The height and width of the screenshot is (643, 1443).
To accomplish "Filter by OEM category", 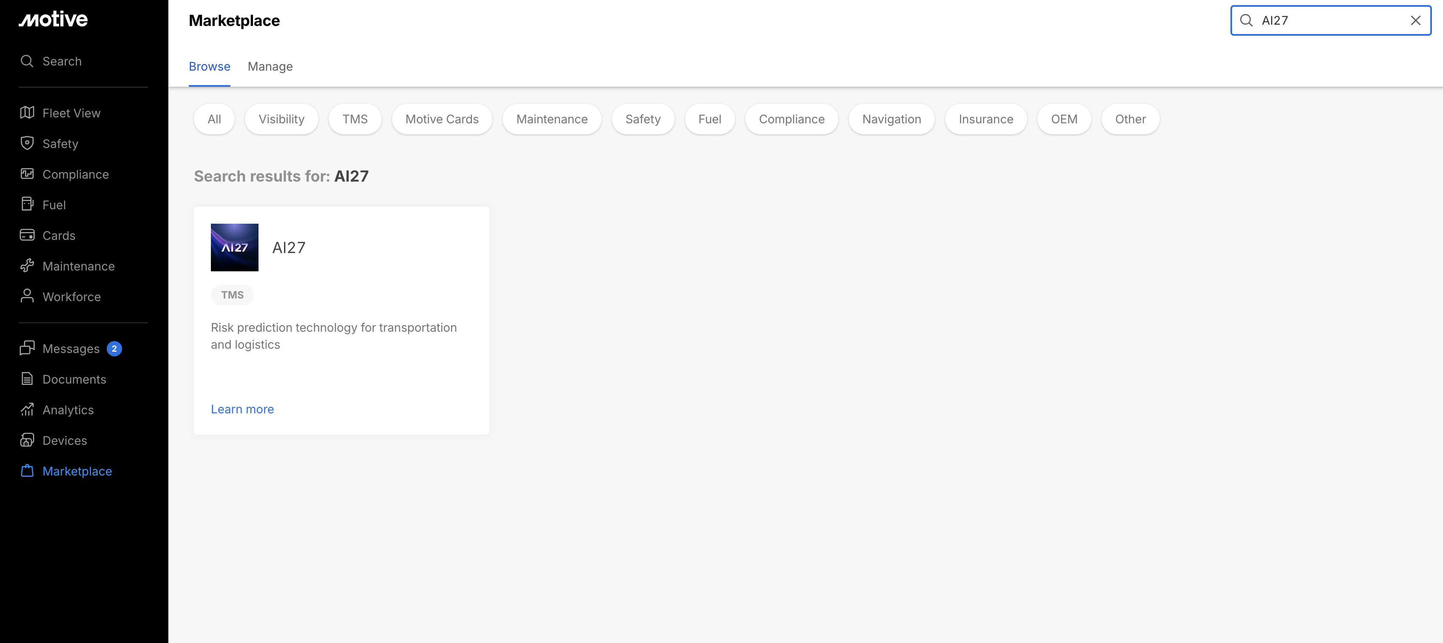I will [x=1064, y=119].
